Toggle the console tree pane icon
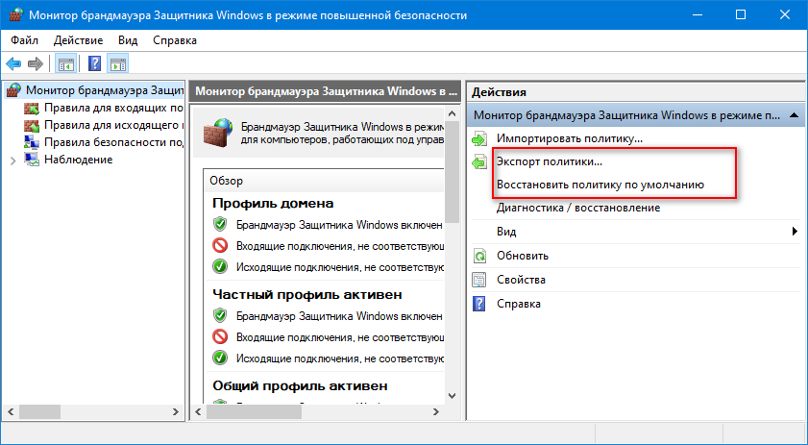The height and width of the screenshot is (445, 808). [x=66, y=64]
